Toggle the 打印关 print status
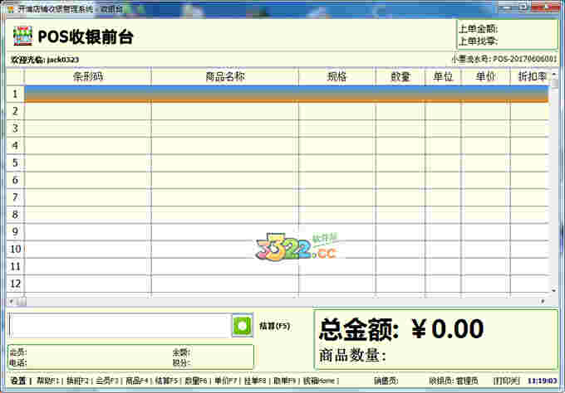This screenshot has width=565, height=393. [x=506, y=381]
